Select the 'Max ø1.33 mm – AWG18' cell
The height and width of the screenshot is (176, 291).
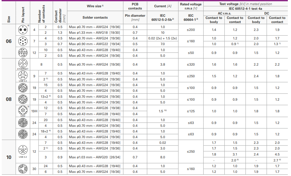point(94,33)
